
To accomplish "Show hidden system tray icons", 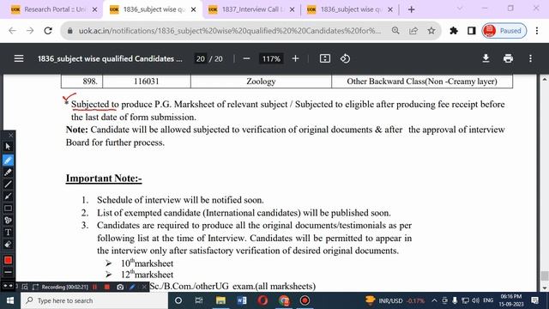I will pyautogui.click(x=434, y=300).
